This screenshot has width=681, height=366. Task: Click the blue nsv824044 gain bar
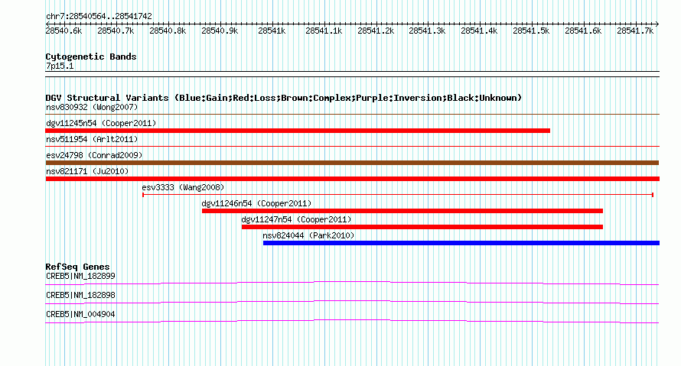(461, 243)
